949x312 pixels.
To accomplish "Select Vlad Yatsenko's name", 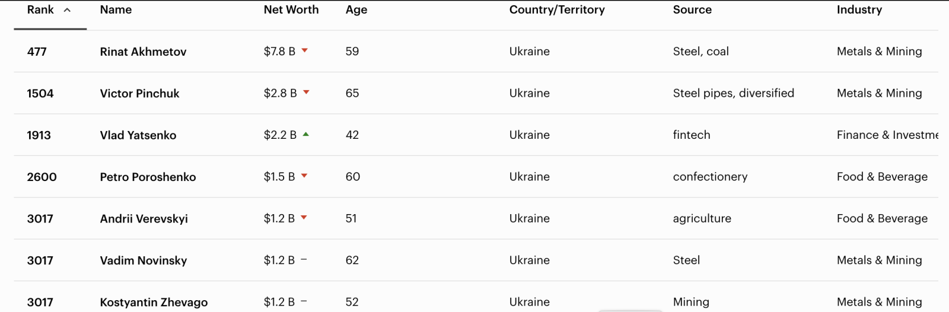I will pyautogui.click(x=138, y=135).
